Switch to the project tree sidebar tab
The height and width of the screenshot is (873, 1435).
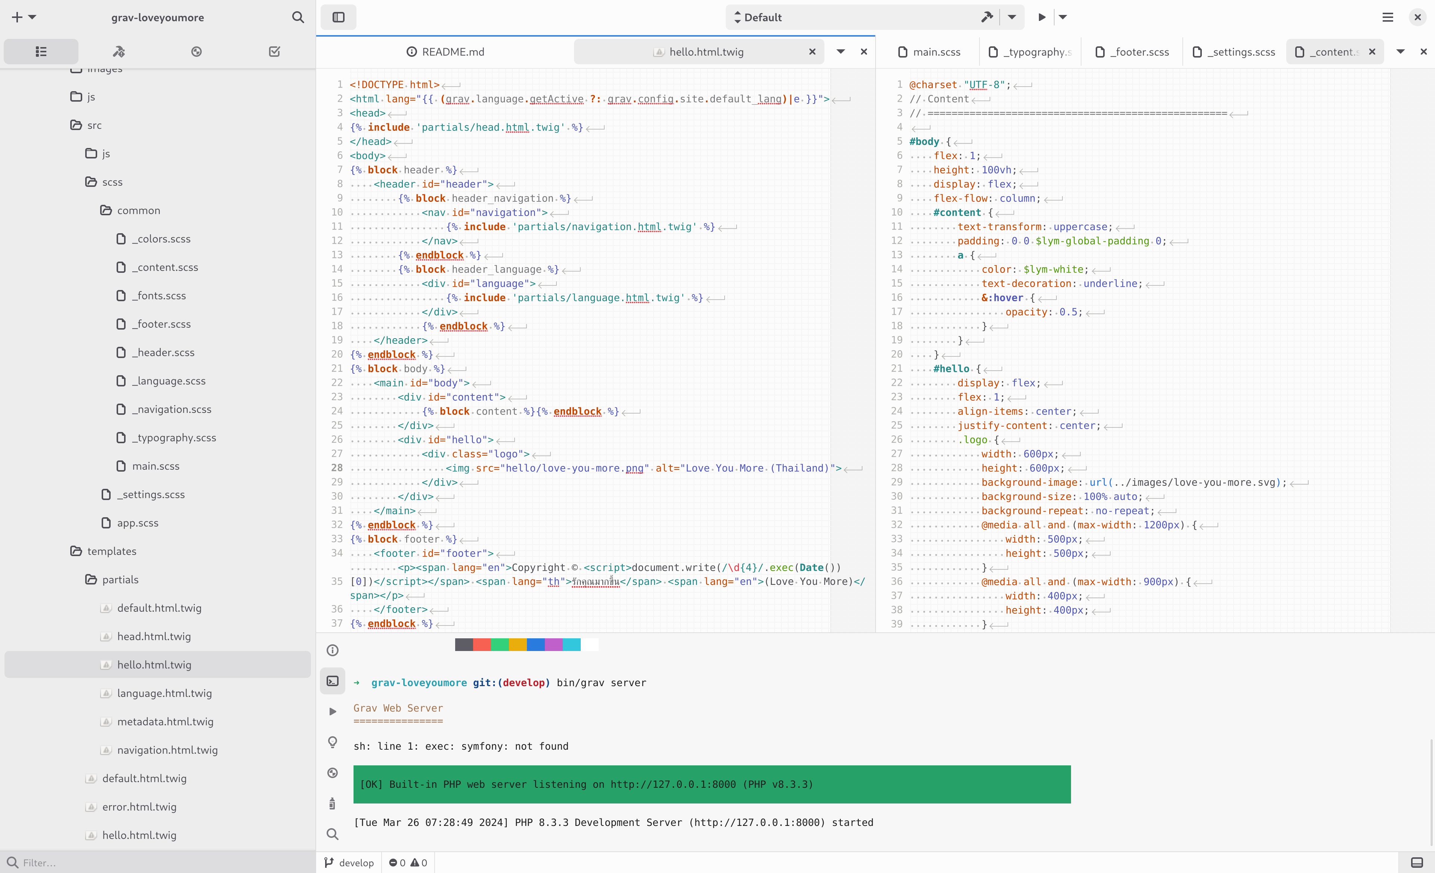point(41,52)
